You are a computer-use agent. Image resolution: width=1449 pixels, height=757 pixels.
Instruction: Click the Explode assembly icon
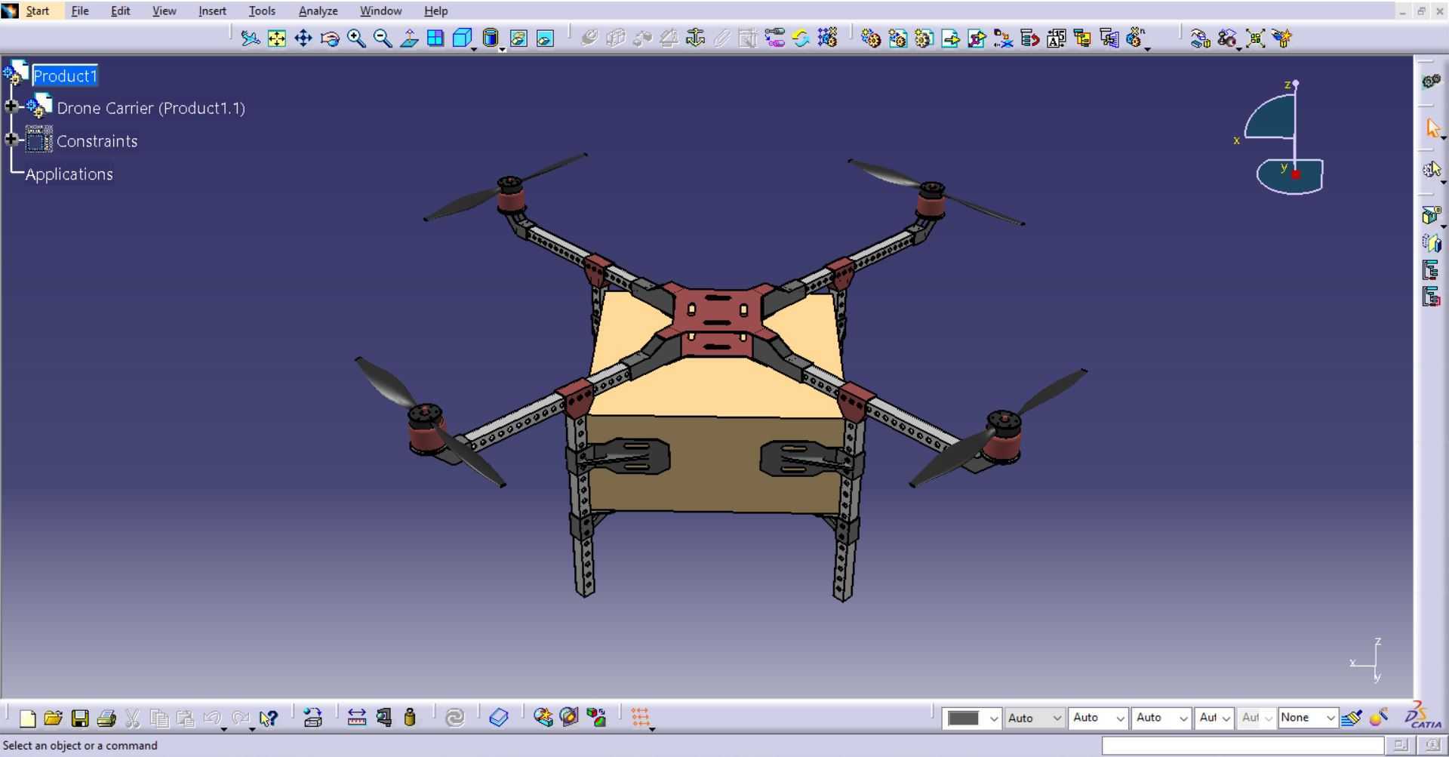click(x=1256, y=38)
